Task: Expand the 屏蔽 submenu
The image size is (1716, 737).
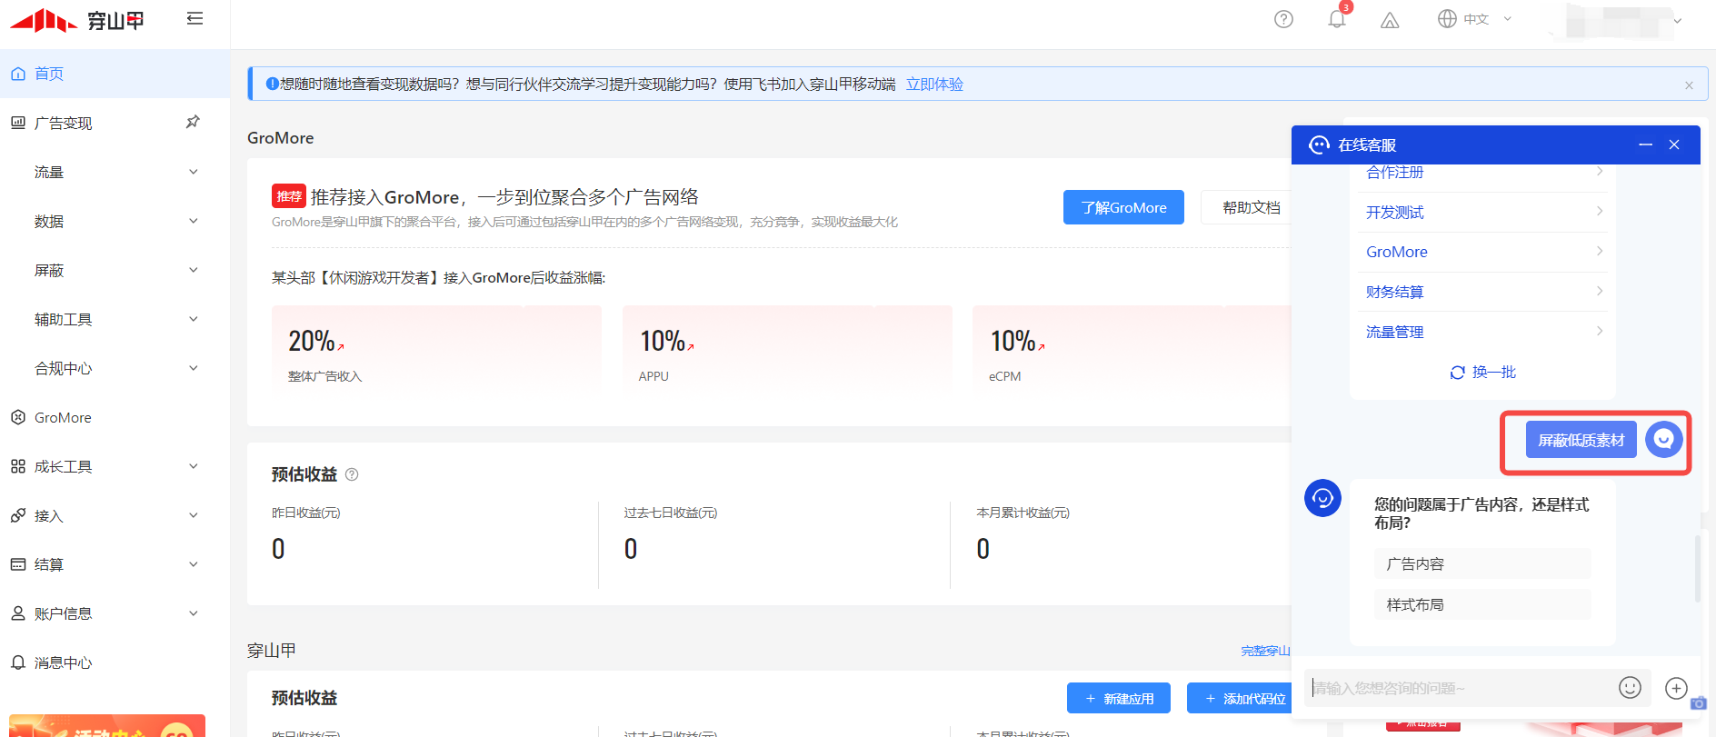Action: (x=193, y=270)
